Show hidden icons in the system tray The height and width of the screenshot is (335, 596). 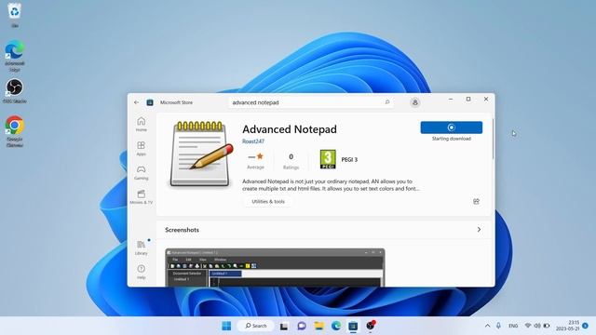487,326
